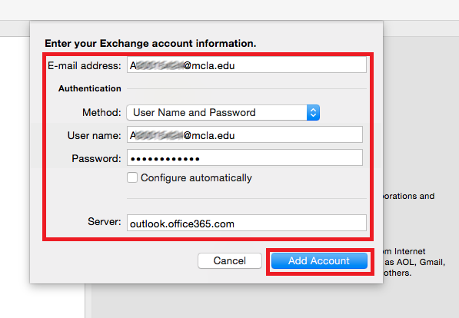This screenshot has width=459, height=318.
Task: Click the background text mentioning AOL, Gmail
Action: click(x=414, y=262)
